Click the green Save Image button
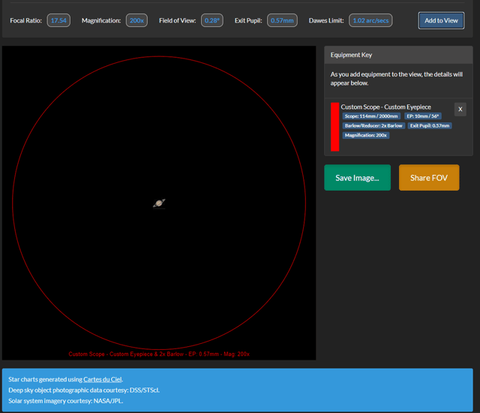 pos(357,178)
